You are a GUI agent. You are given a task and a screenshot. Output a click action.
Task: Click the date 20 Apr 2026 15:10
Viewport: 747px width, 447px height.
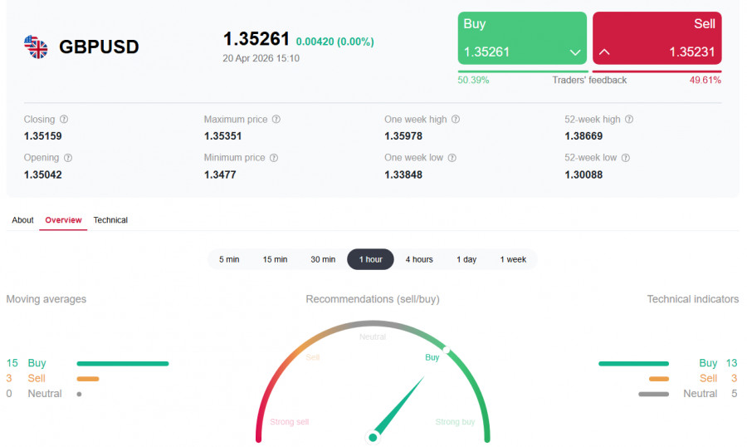(261, 58)
